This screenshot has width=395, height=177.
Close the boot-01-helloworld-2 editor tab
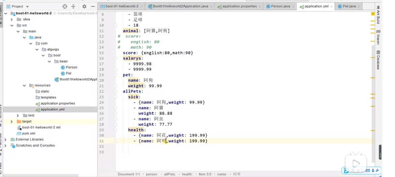(x=141, y=6)
